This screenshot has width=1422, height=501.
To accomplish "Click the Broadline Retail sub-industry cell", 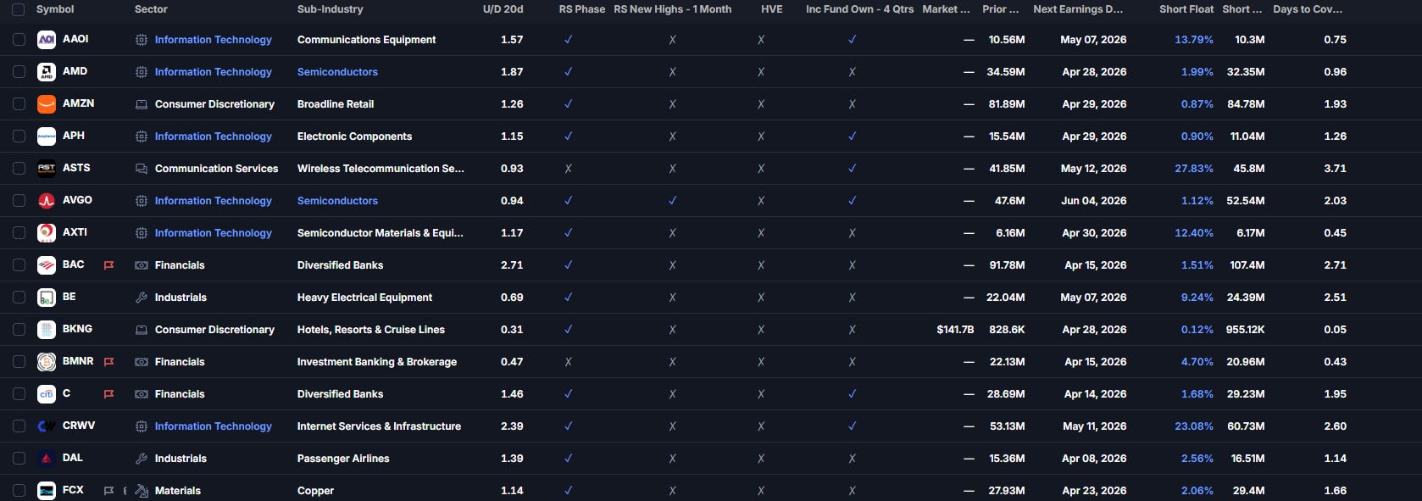I will [336, 104].
